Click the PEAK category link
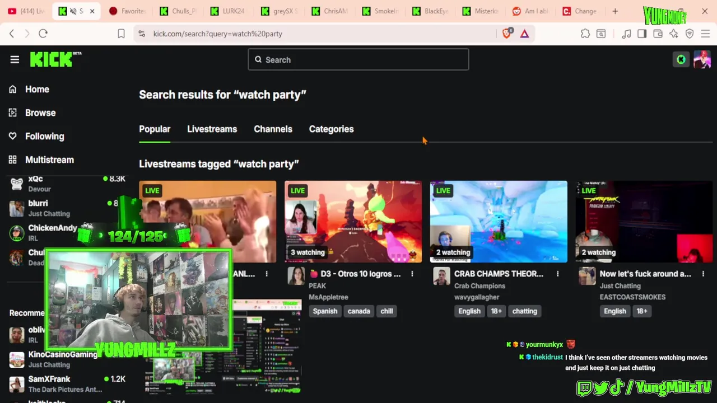The width and height of the screenshot is (717, 403). coord(317,286)
